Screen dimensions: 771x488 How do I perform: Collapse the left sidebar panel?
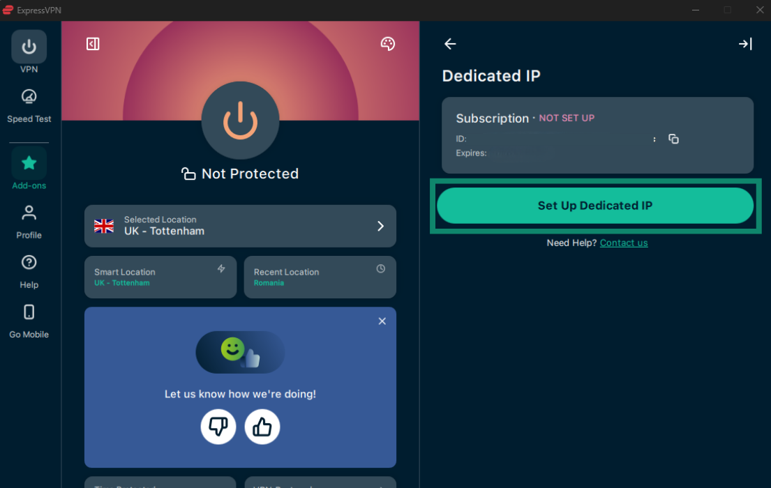click(x=93, y=44)
